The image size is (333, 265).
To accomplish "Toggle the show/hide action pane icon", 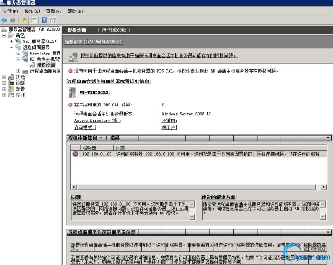I will click(53, 20).
